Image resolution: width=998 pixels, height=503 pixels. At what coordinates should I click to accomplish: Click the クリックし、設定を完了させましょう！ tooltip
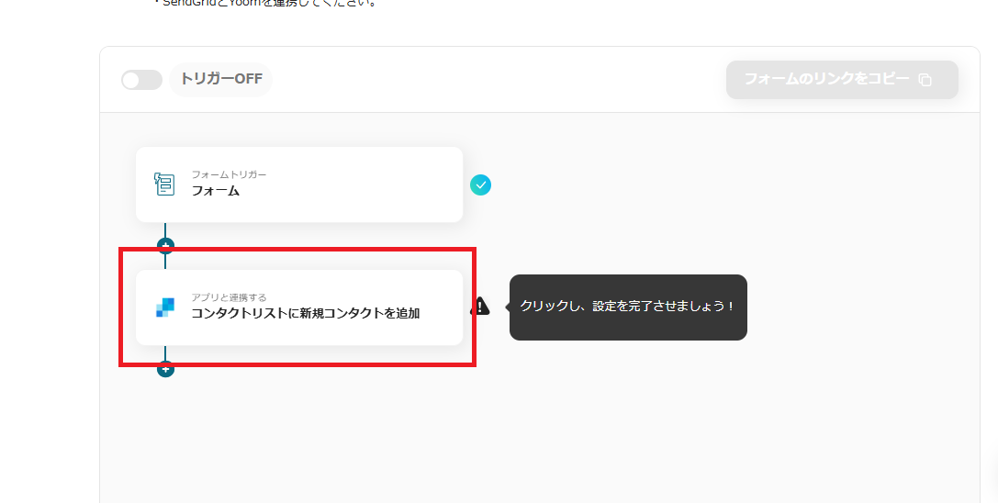[x=628, y=307]
